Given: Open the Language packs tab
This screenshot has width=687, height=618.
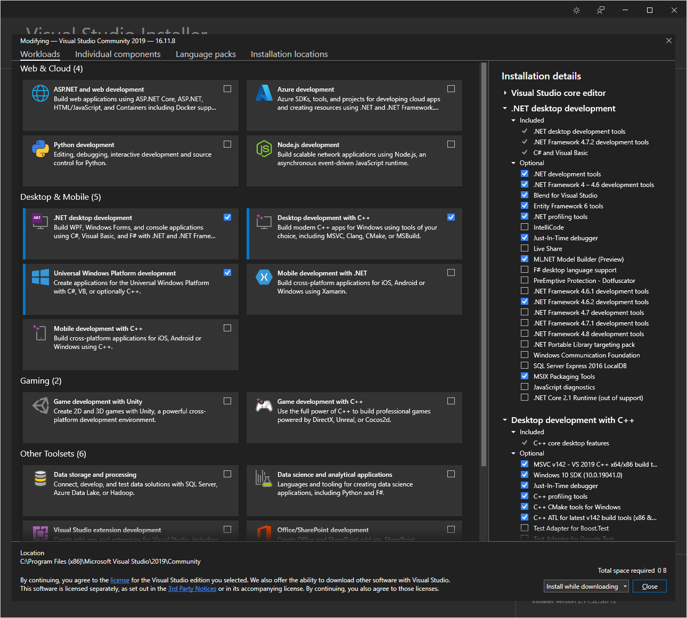Looking at the screenshot, I should (206, 54).
